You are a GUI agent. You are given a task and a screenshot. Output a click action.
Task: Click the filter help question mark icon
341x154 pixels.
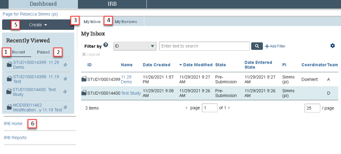[x=106, y=45]
